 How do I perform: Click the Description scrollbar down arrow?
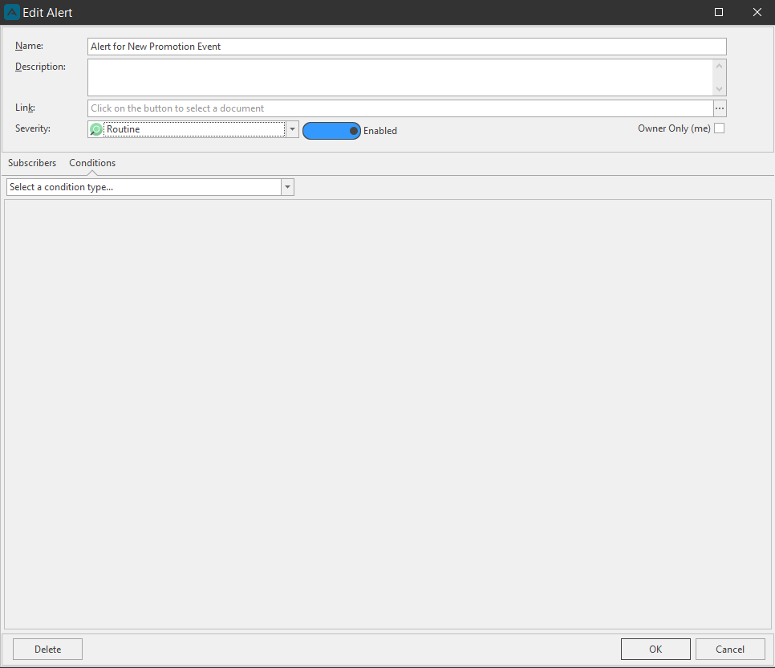click(720, 89)
